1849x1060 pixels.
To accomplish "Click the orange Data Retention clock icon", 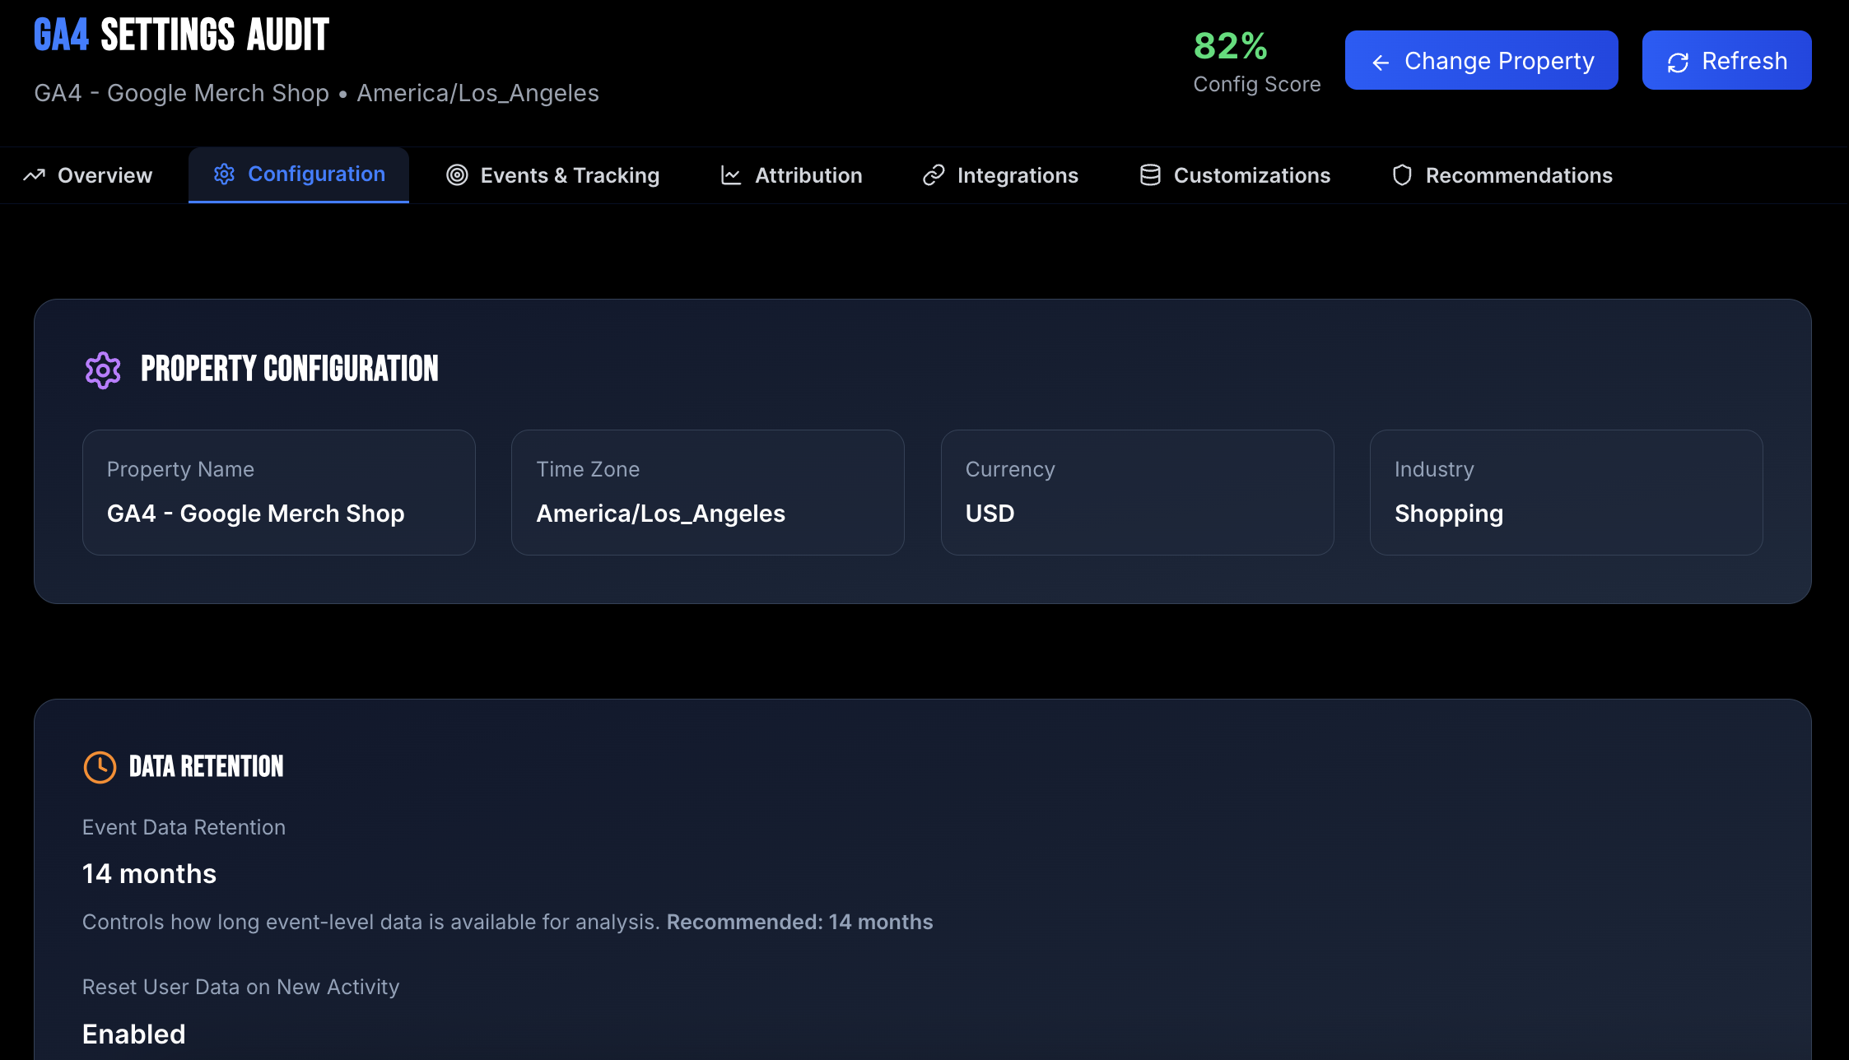I will point(100,767).
